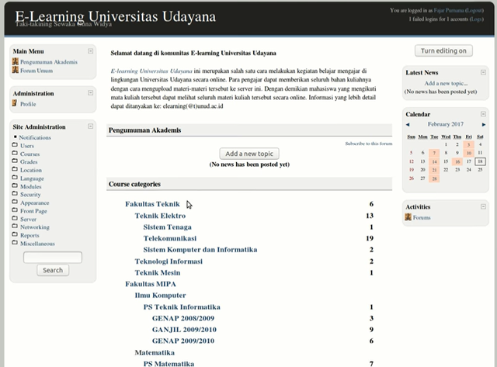Image resolution: width=497 pixels, height=367 pixels.
Task: Click Add a new topic in Latest News
Action: [446, 83]
